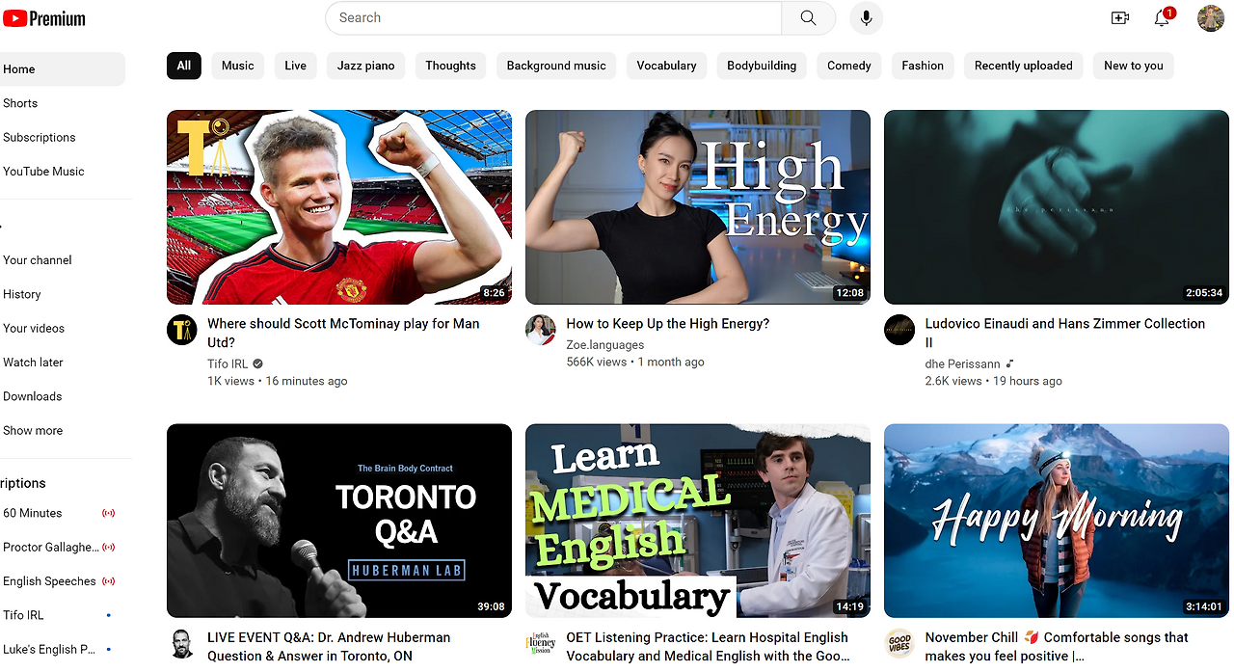Select the Comedy filter chip

(x=848, y=66)
